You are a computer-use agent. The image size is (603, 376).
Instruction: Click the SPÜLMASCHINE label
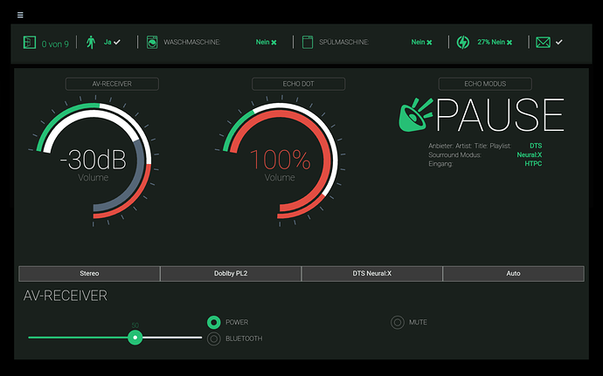point(343,42)
